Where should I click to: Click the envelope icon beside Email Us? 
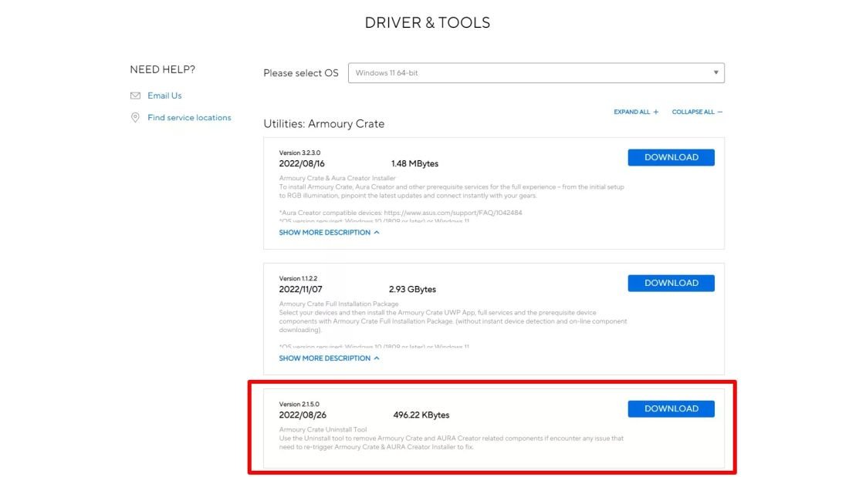tap(135, 96)
